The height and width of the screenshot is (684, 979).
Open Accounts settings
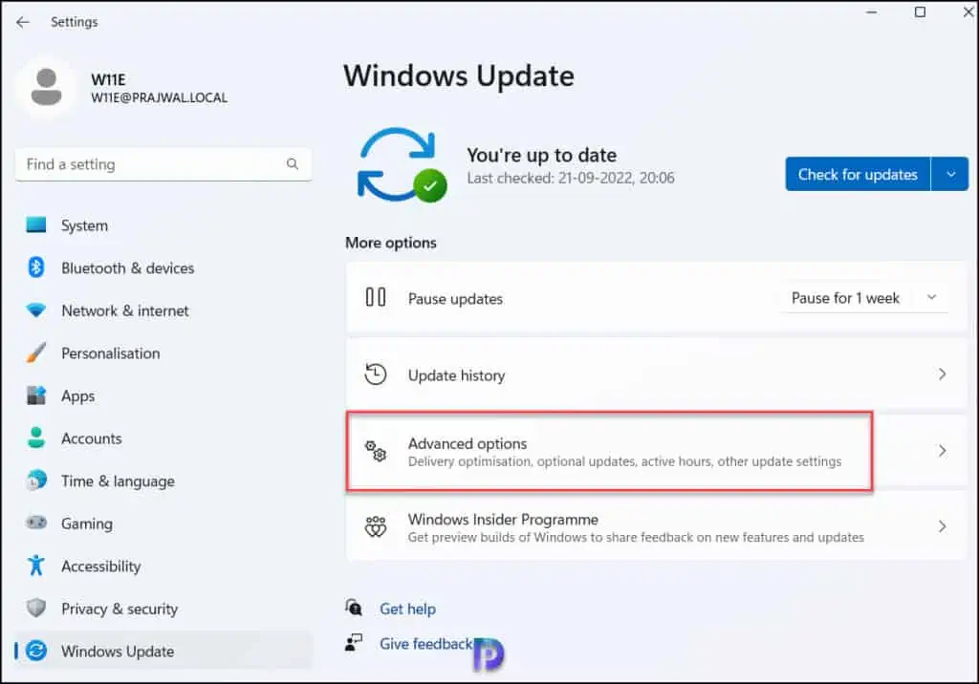(163, 438)
